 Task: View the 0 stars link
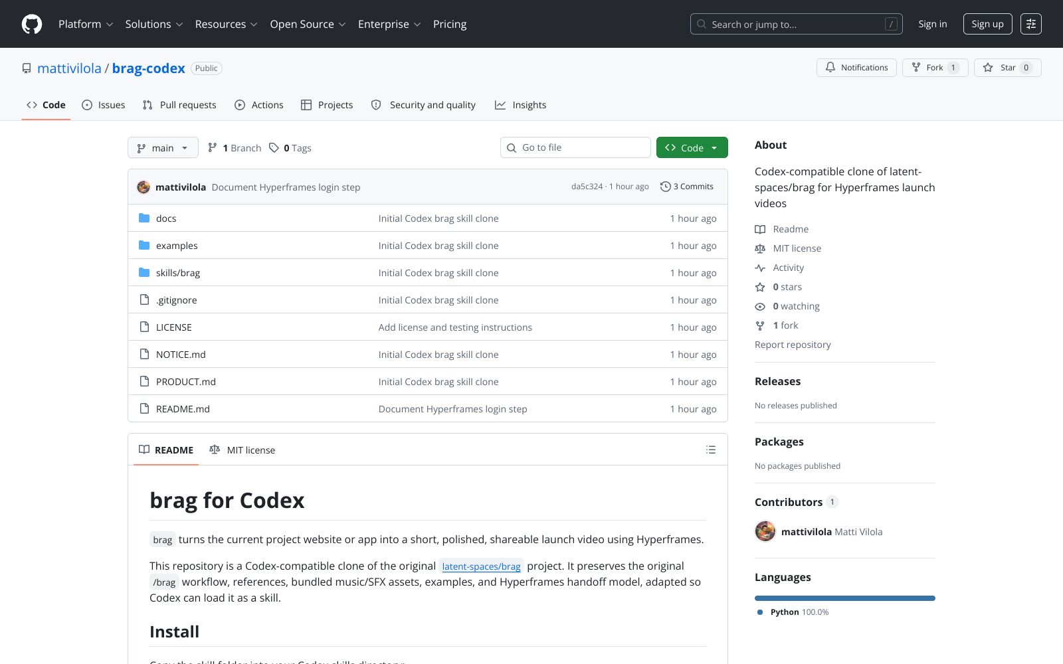click(x=779, y=287)
